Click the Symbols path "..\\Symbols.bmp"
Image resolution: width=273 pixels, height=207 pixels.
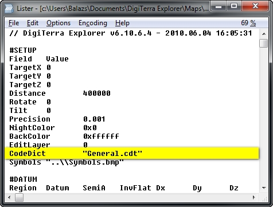tap(85, 162)
